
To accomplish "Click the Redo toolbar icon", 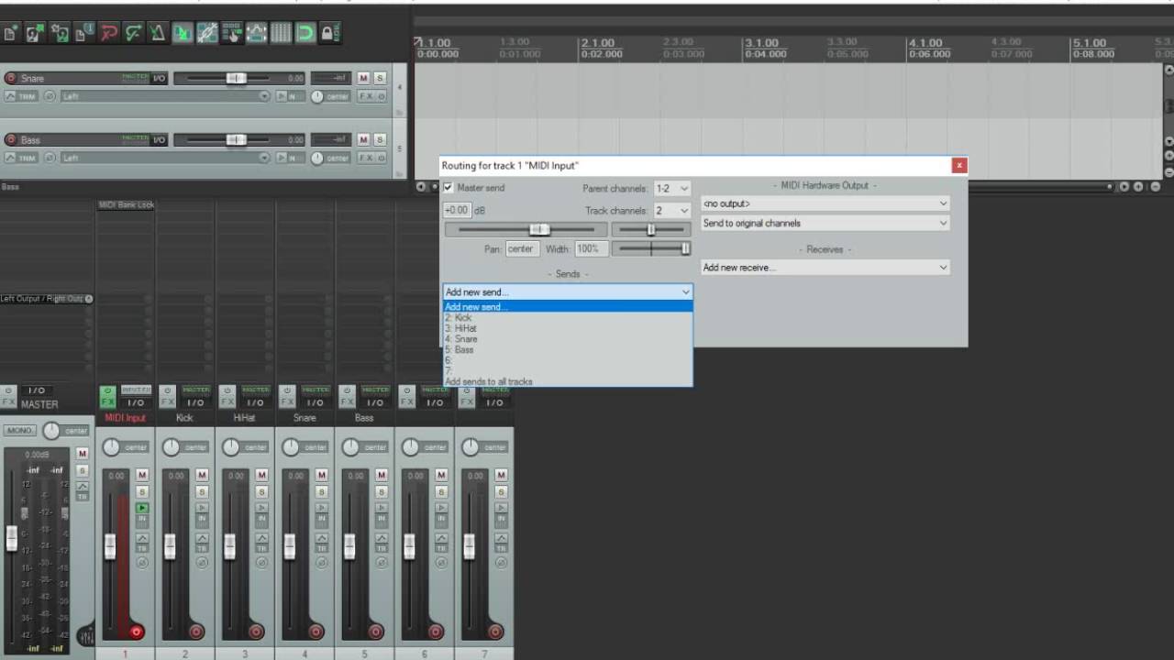I will (x=133, y=34).
